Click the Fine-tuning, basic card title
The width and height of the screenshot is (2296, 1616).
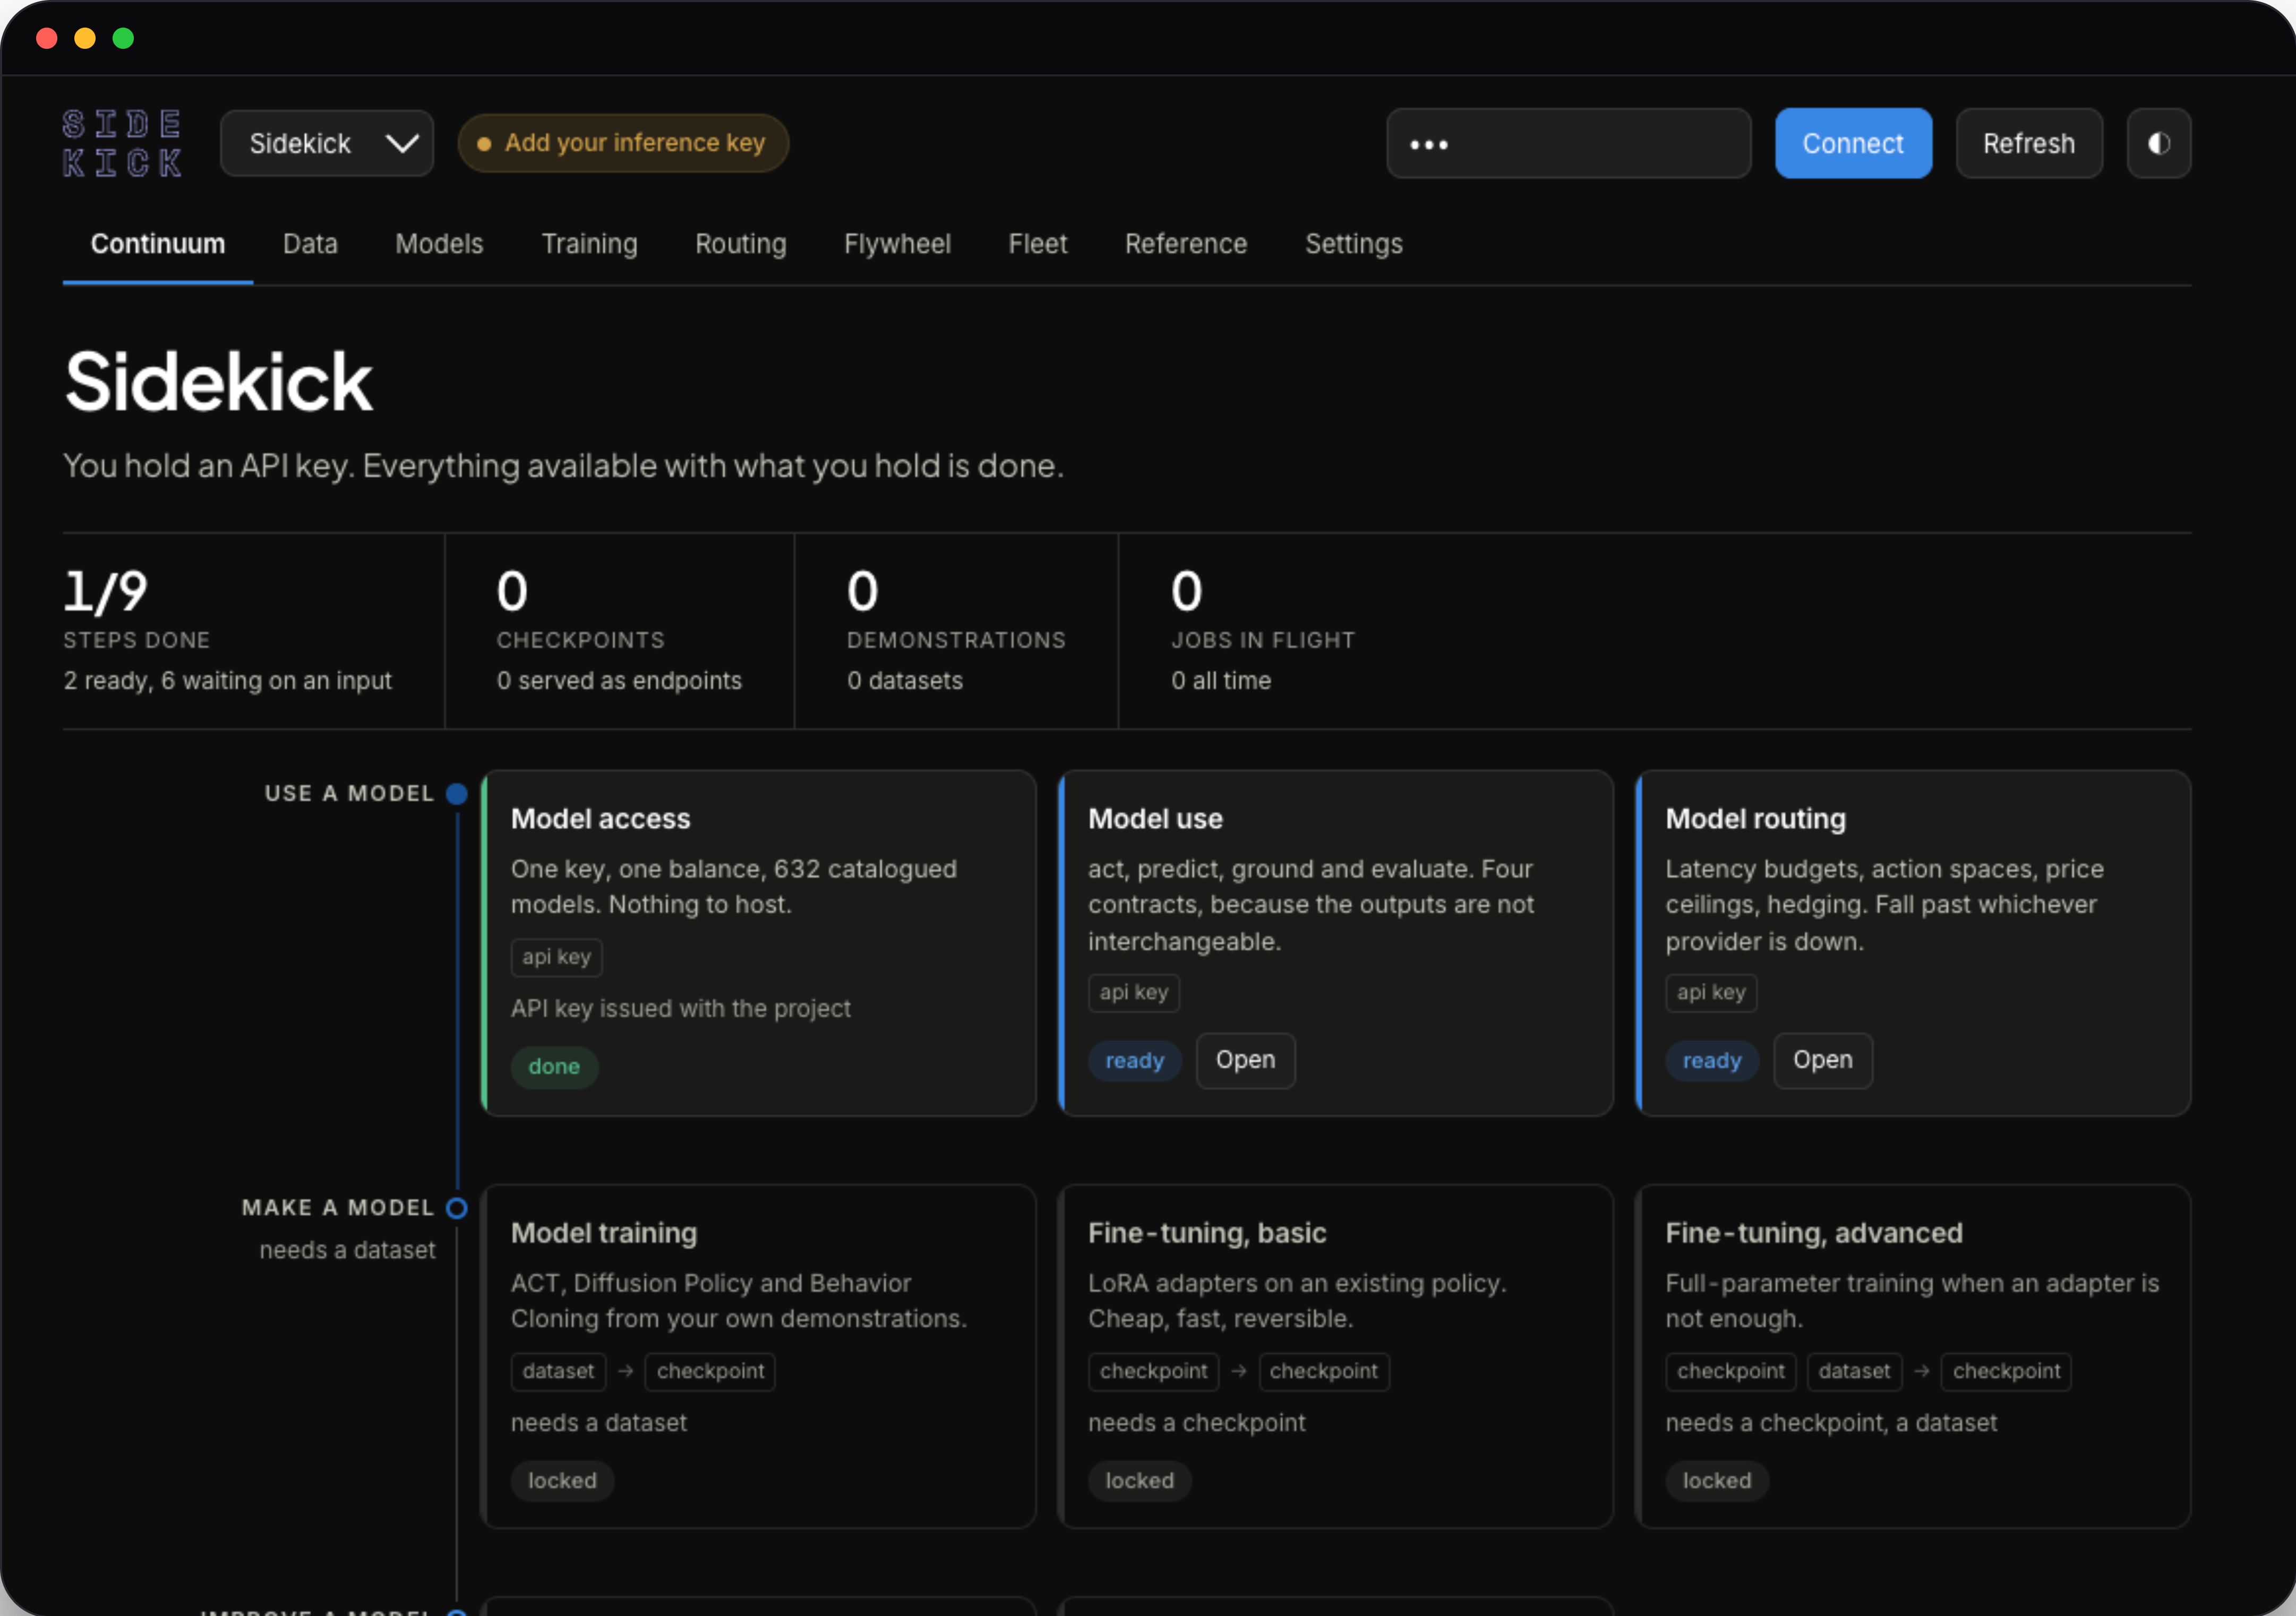[1207, 1233]
